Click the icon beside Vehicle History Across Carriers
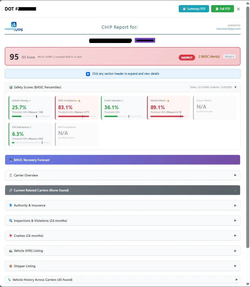The width and height of the screenshot is (250, 287). click(10, 280)
